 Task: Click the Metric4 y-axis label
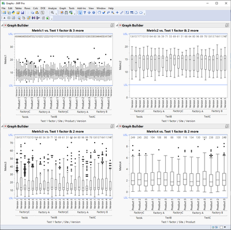click(x=120, y=166)
